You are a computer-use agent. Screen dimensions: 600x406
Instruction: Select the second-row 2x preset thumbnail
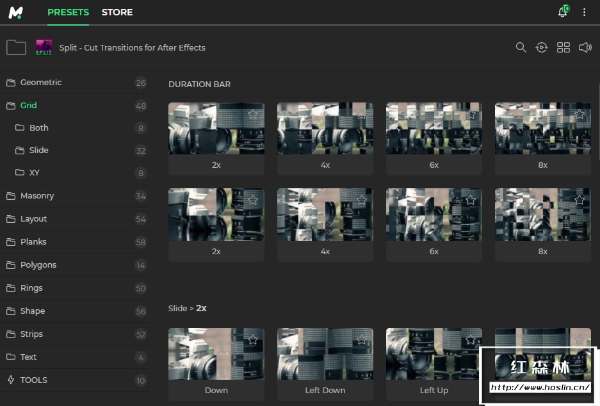(216, 215)
